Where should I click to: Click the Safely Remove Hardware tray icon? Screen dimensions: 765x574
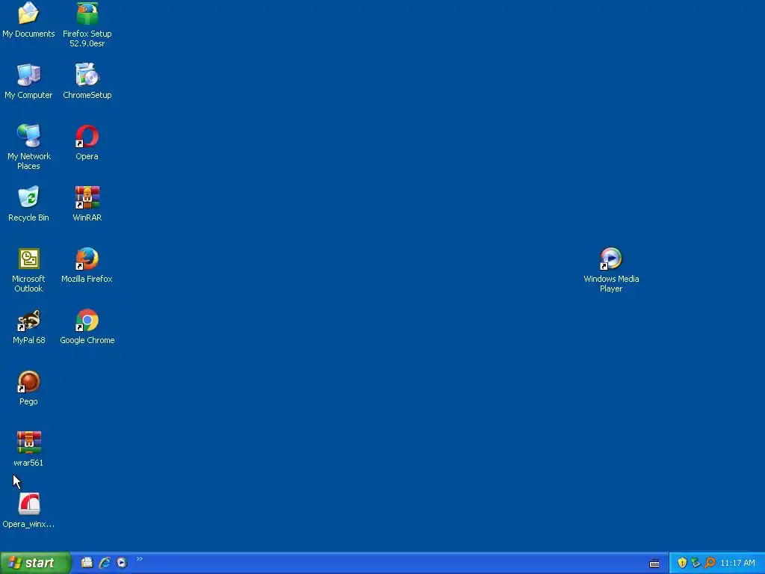[696, 563]
